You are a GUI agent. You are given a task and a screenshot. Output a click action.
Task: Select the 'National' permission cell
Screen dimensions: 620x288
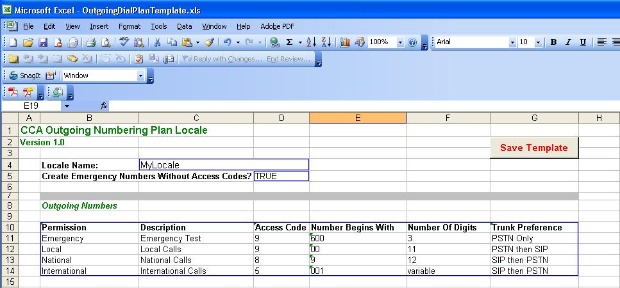[89, 260]
